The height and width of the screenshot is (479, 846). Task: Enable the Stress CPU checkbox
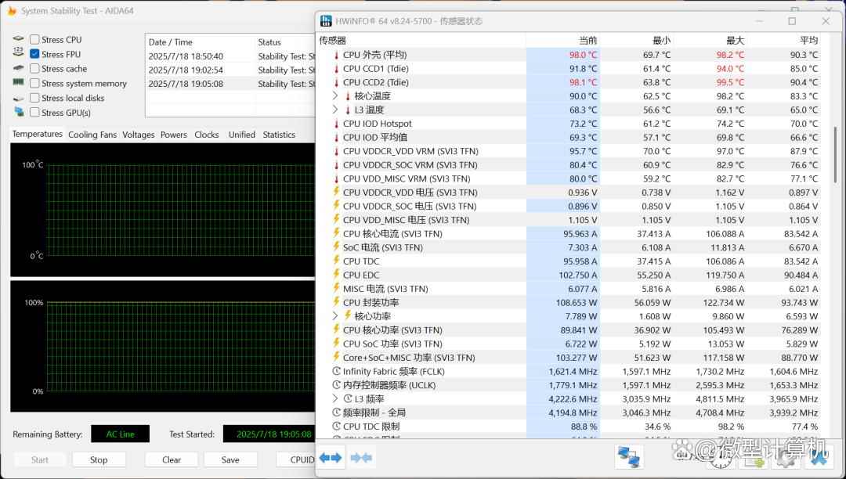34,39
